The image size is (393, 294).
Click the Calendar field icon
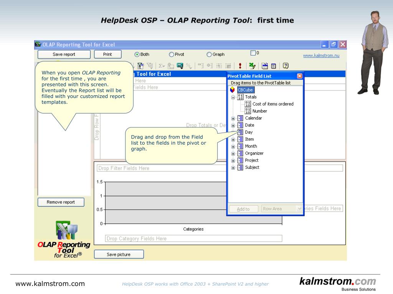pos(240,118)
